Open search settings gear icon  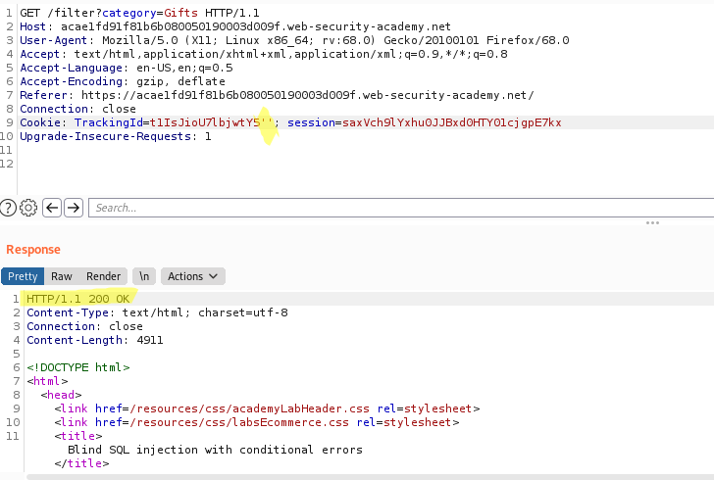[28, 208]
